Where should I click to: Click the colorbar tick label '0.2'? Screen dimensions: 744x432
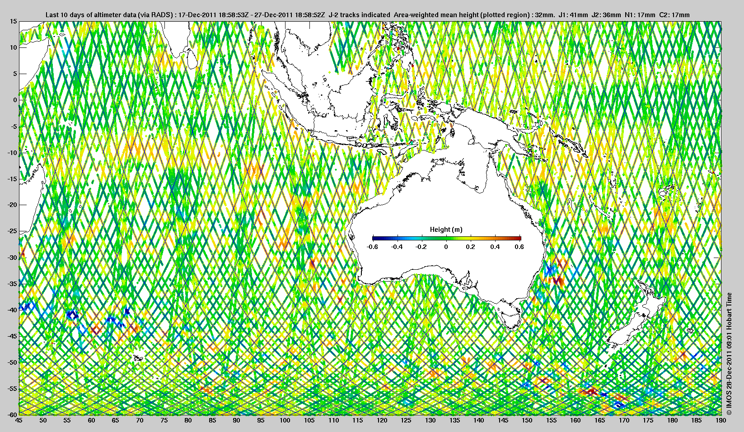[x=471, y=247]
